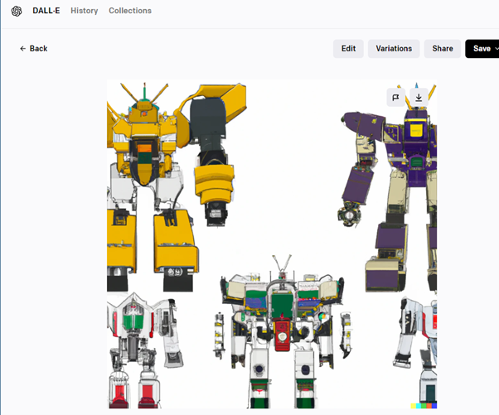
Task: Click the OpenAI logo icon
Action: pyautogui.click(x=17, y=11)
